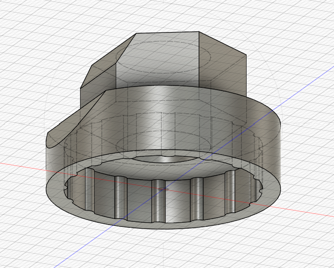Pick the center fluted groove inside the socket
The image size is (334, 268).
(x=159, y=201)
